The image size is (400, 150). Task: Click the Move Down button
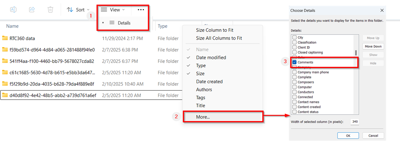(373, 46)
